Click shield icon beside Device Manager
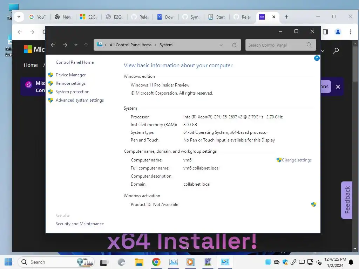The image size is (359, 269). coord(50,75)
